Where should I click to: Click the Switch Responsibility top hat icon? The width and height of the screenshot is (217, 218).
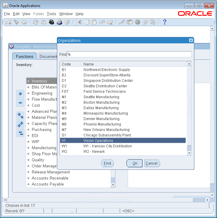tap(51, 22)
